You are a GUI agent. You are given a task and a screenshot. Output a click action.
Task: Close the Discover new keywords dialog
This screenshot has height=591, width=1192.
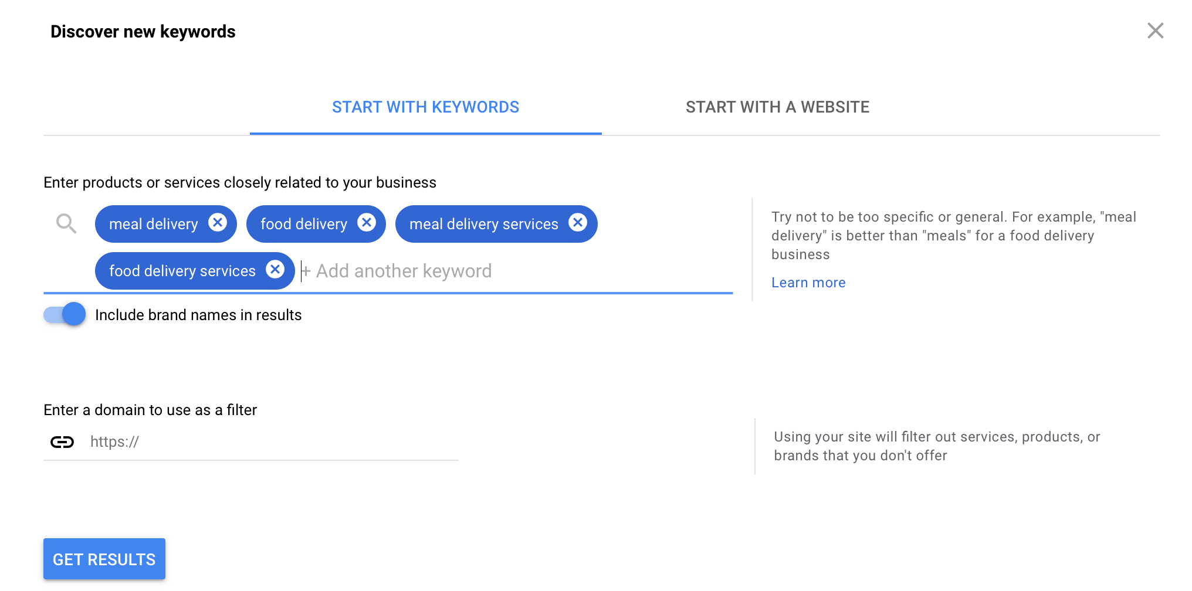1155,30
